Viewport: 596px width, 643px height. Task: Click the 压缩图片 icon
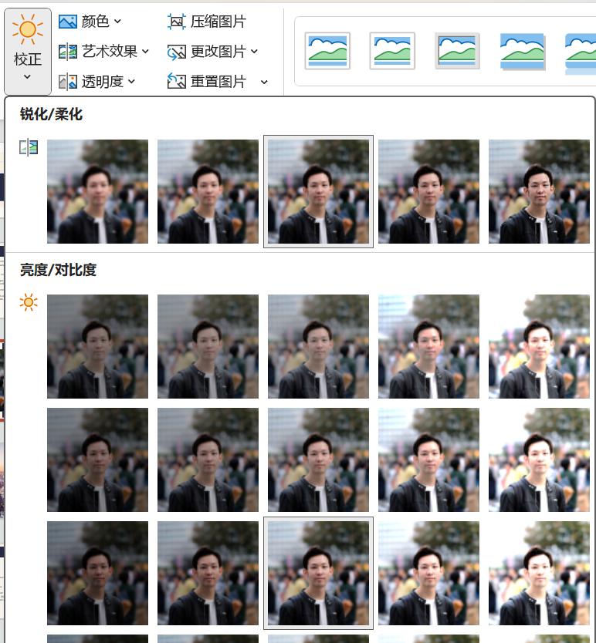click(177, 22)
